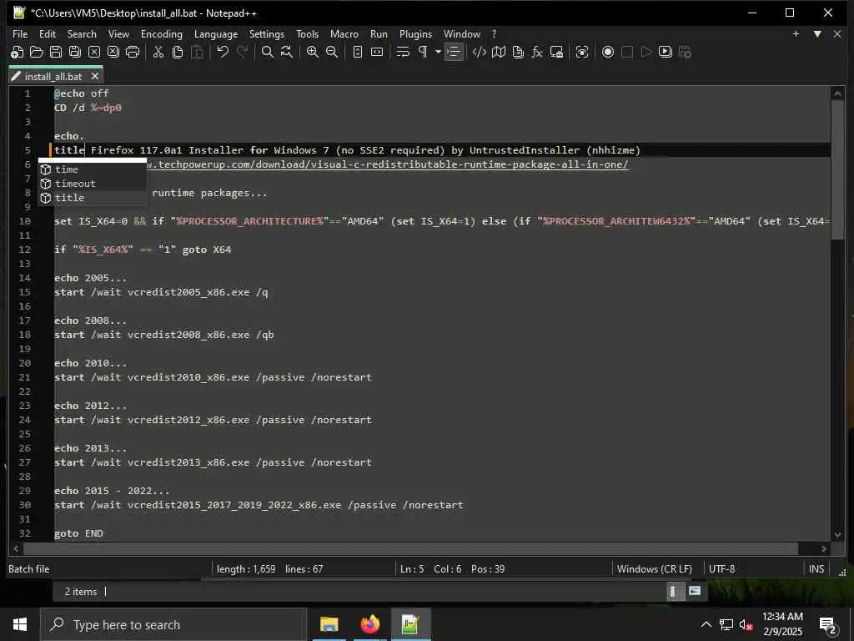Click the UTF-8 encoding status field
854x641 pixels.
tap(721, 569)
